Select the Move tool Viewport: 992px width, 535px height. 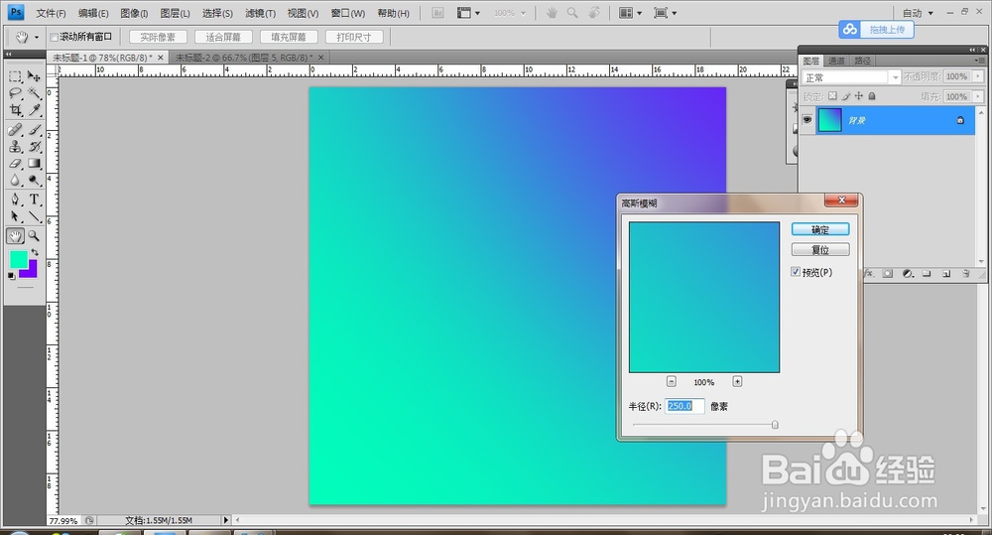pos(34,76)
